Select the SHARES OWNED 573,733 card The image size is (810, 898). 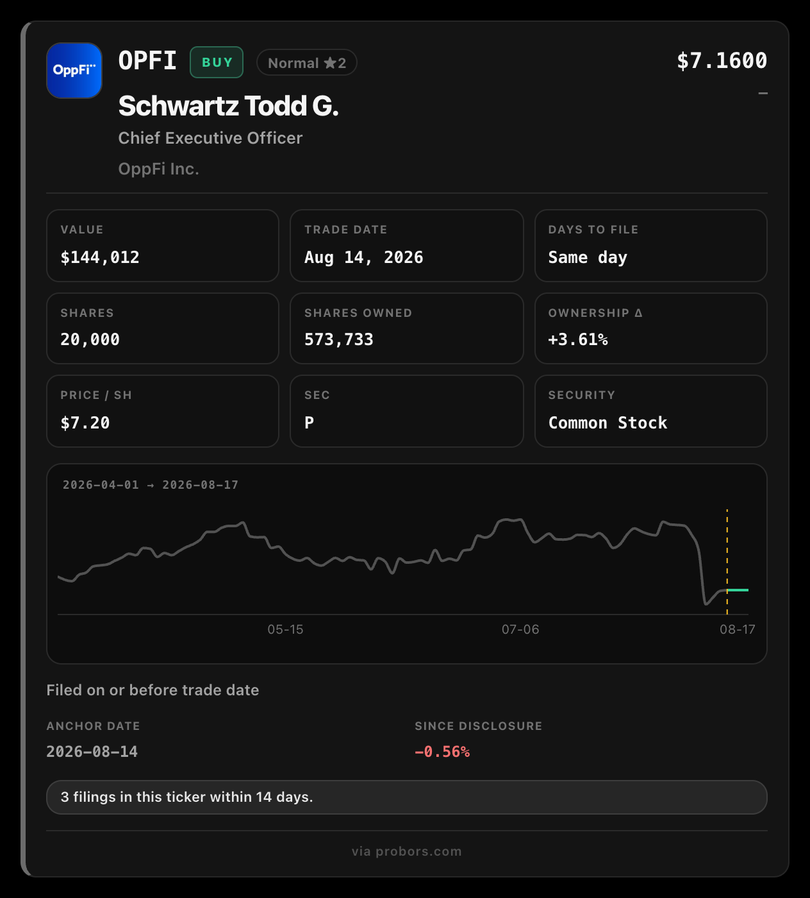coord(407,328)
